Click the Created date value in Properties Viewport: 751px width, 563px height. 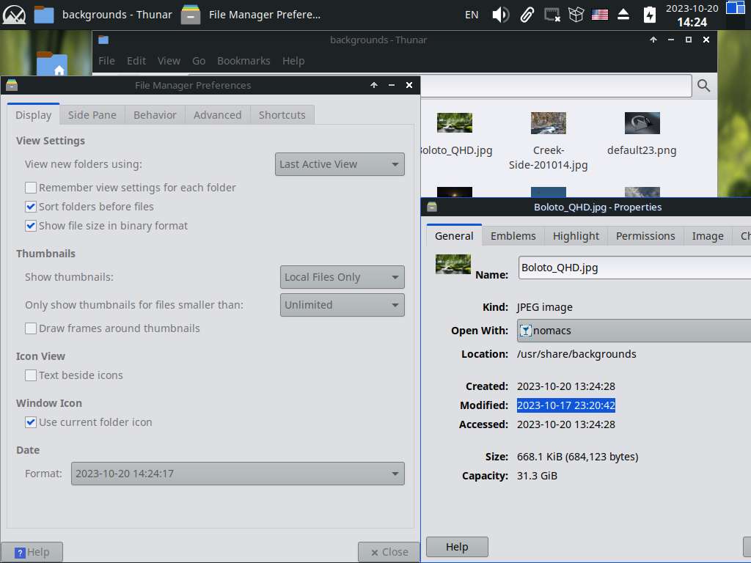coord(565,386)
